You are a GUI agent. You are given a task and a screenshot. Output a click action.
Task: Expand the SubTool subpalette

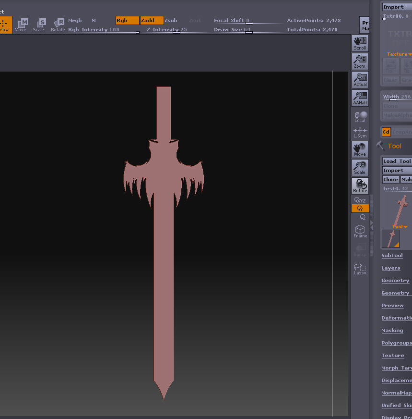coord(392,256)
